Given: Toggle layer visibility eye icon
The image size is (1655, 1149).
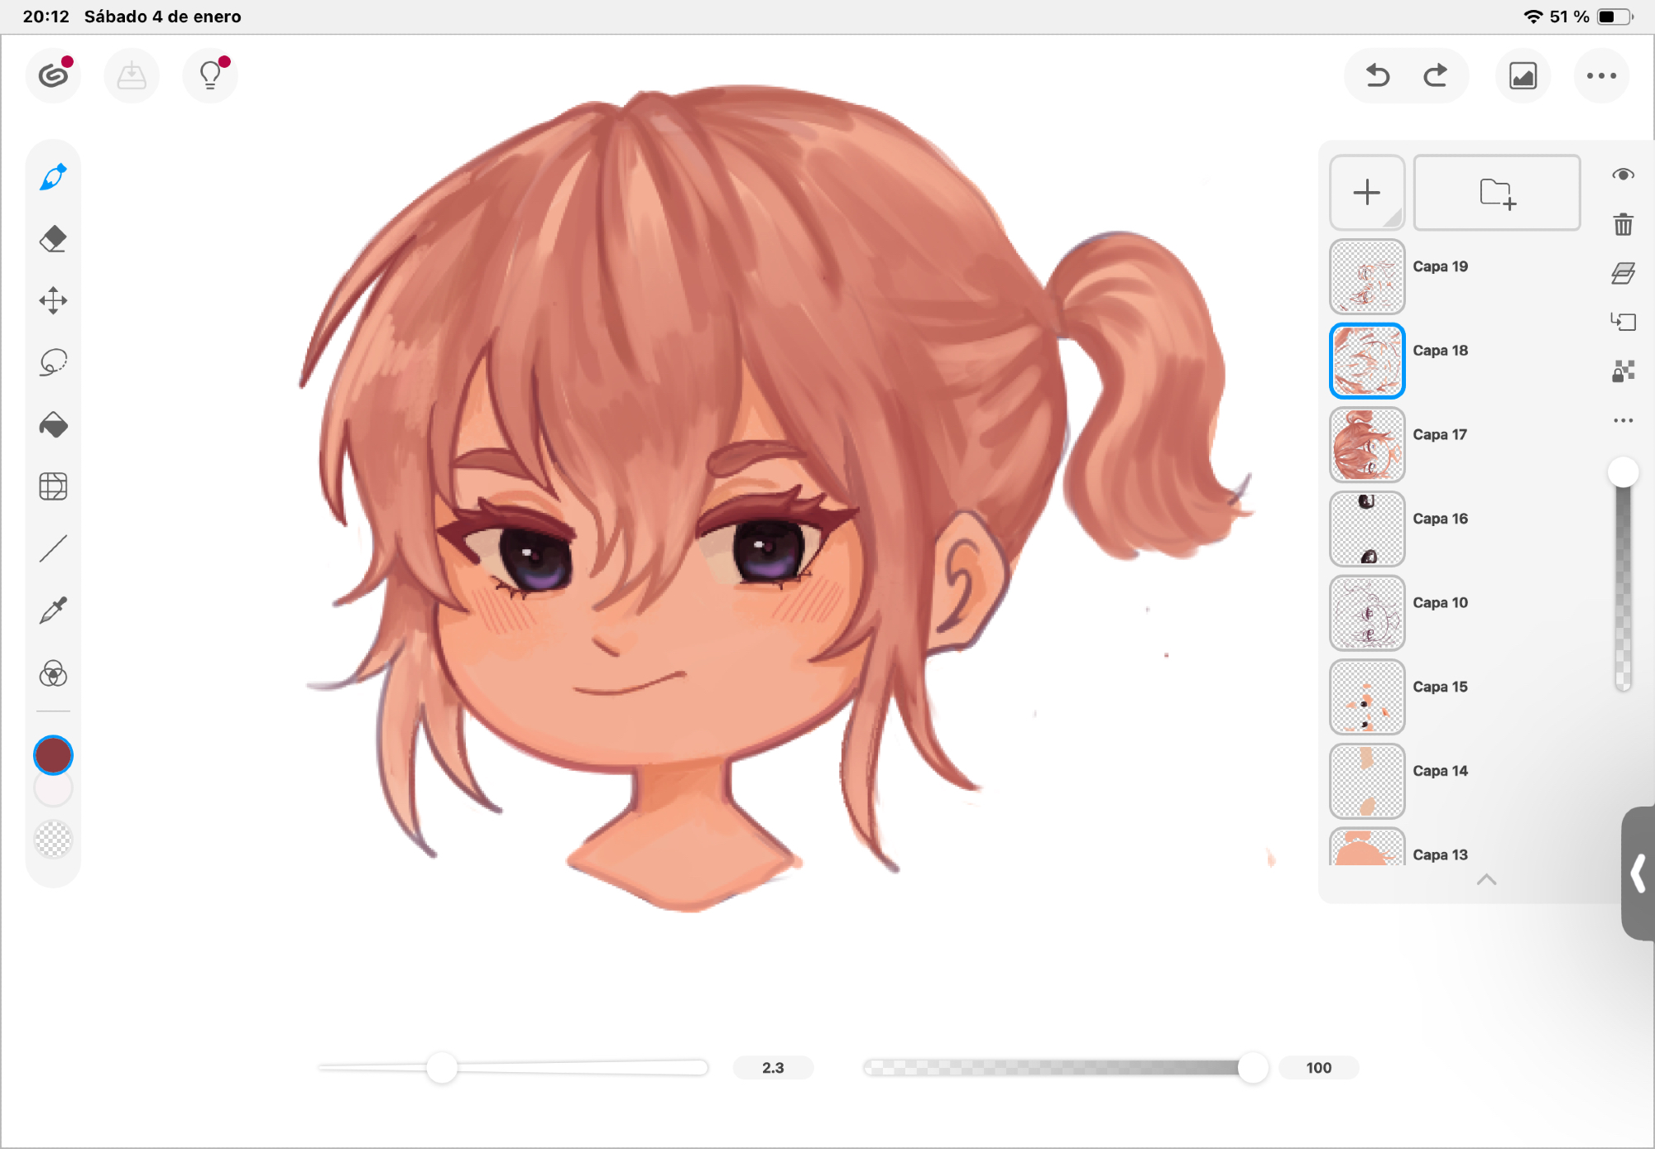Looking at the screenshot, I should (1623, 175).
